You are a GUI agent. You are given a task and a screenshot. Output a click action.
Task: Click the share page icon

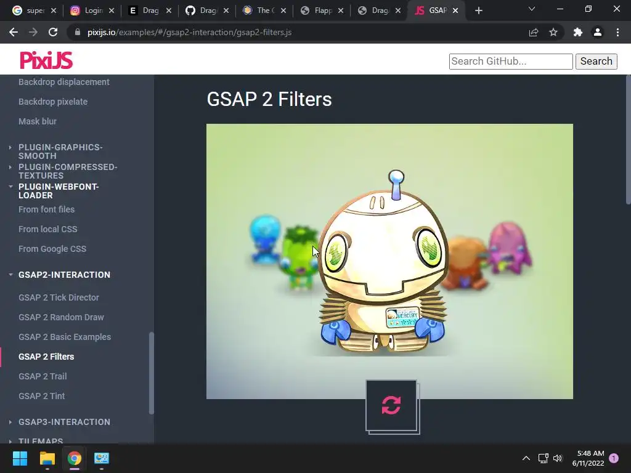[x=534, y=32]
